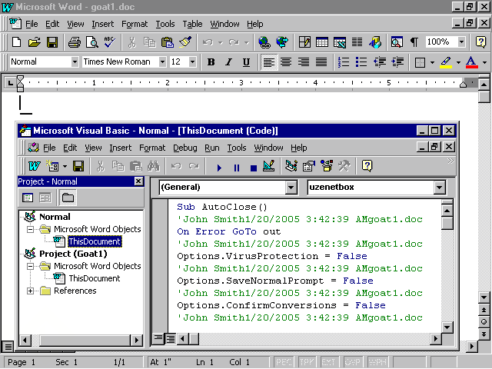Click the Format Painter brush icon
The image size is (492, 369).
tap(185, 42)
